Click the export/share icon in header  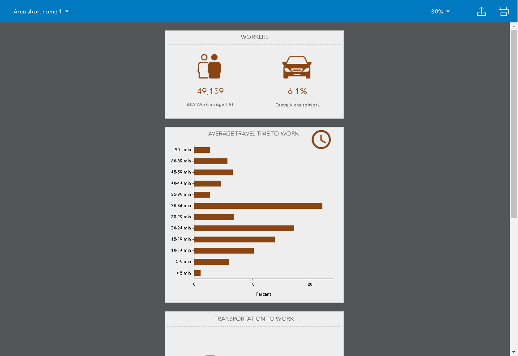pos(481,12)
